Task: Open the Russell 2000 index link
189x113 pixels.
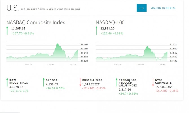Action: (x=92, y=80)
